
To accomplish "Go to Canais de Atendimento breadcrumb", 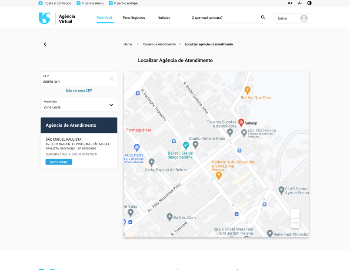I will pos(159,44).
